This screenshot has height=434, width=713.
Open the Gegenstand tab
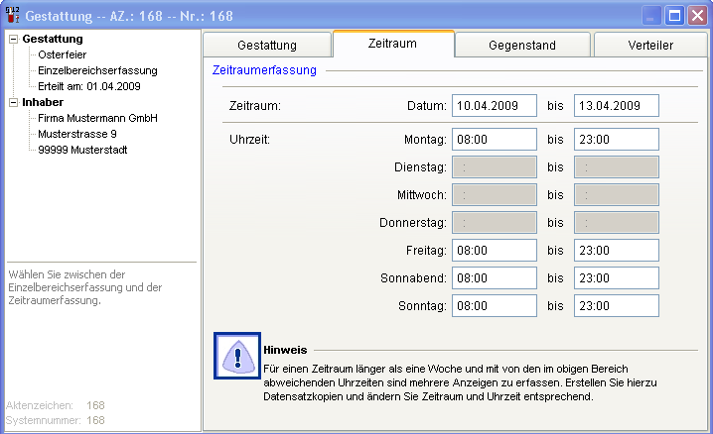coord(522,45)
